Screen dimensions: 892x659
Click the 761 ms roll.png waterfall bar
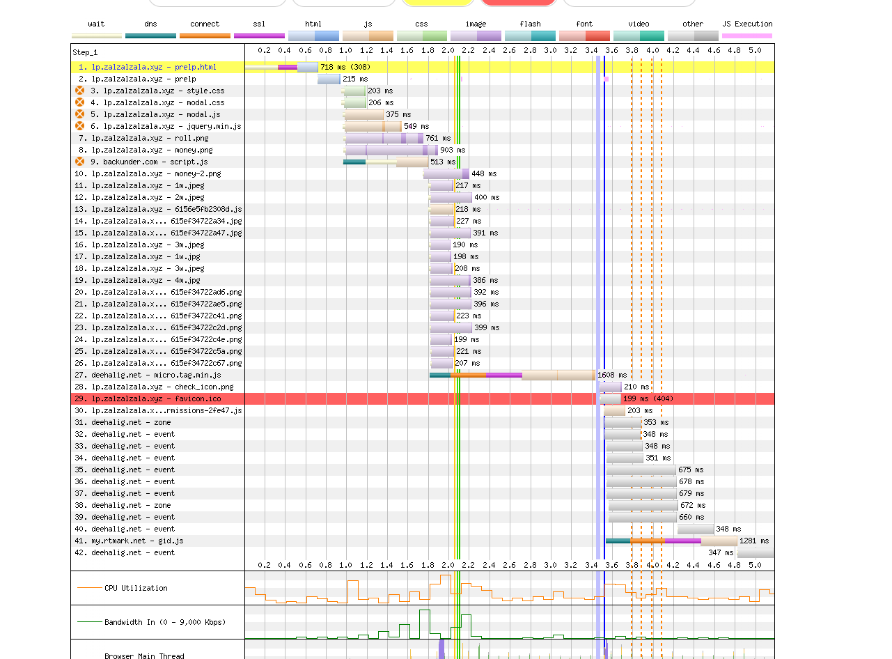coord(384,139)
